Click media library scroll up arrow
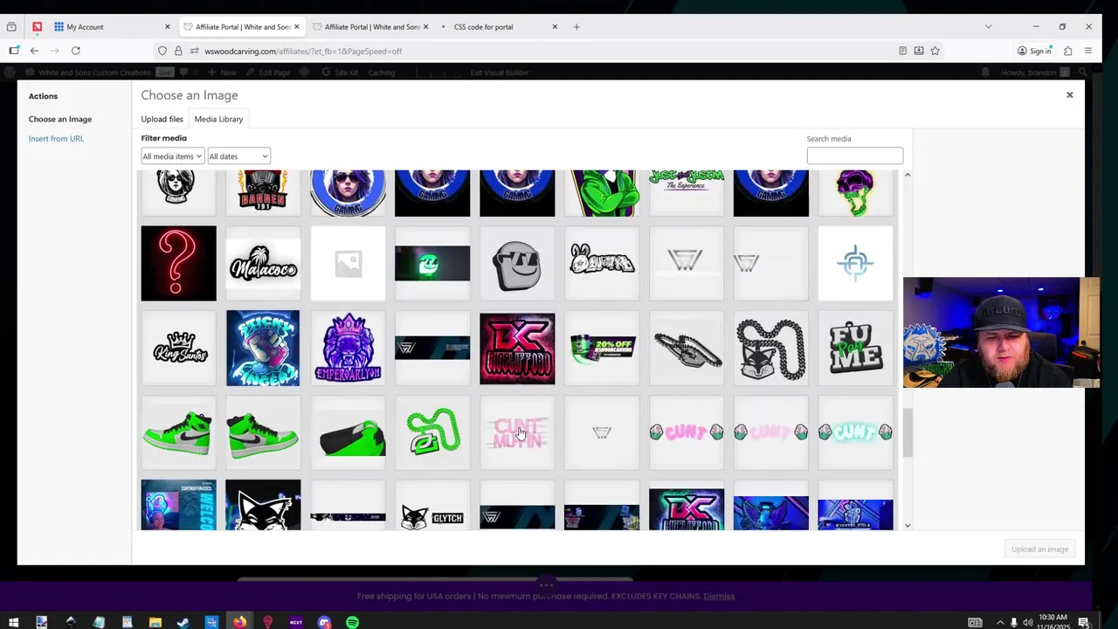 tap(908, 176)
